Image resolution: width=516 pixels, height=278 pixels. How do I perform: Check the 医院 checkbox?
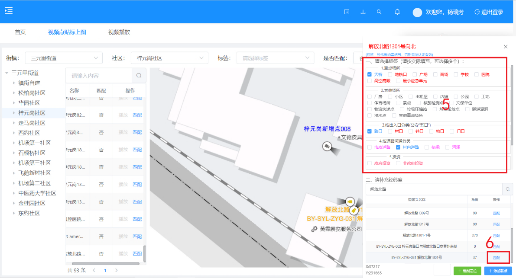[x=476, y=74]
